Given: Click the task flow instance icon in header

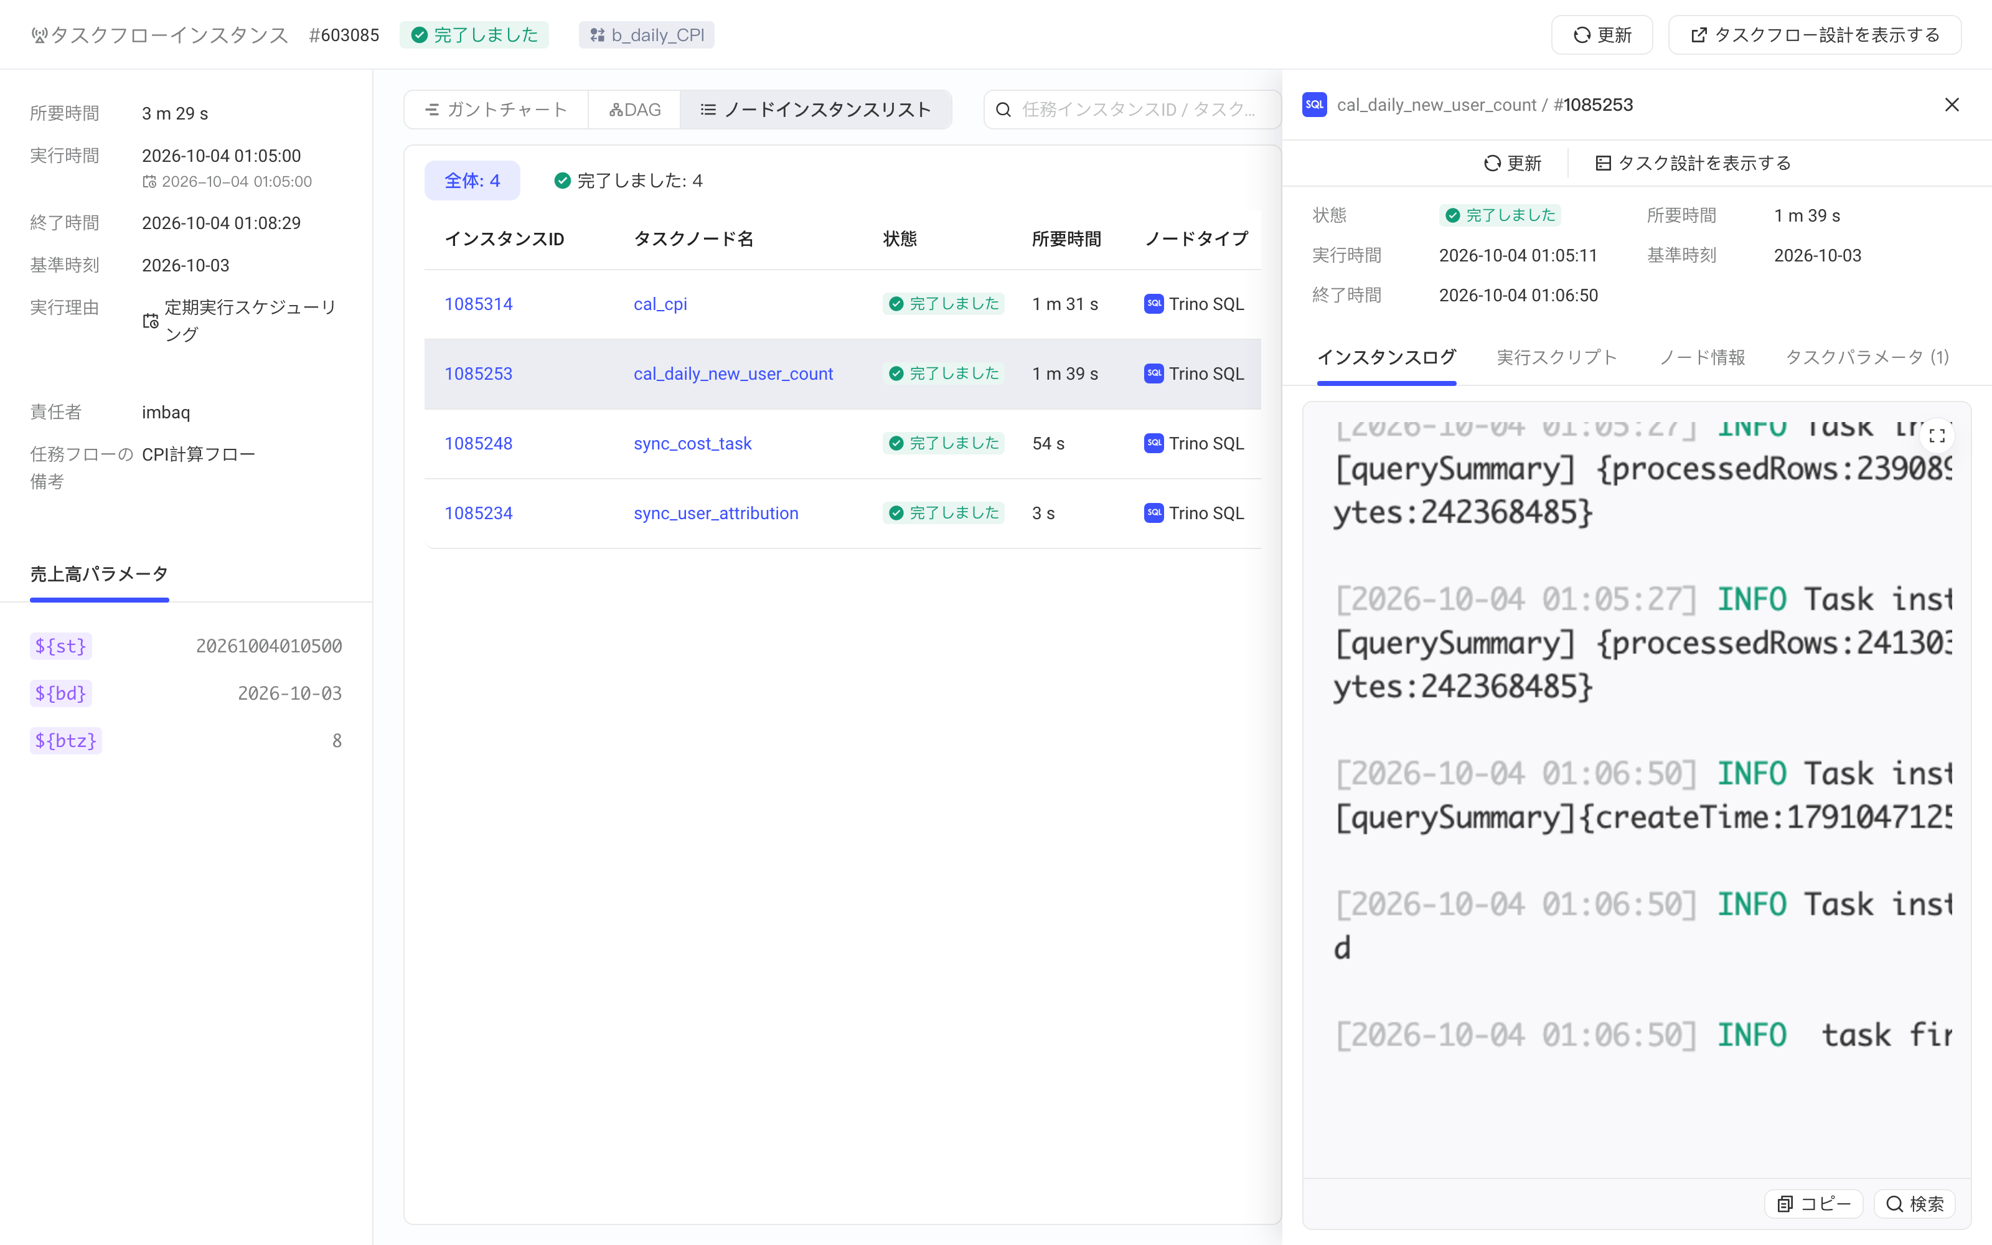Looking at the screenshot, I should 39,35.
